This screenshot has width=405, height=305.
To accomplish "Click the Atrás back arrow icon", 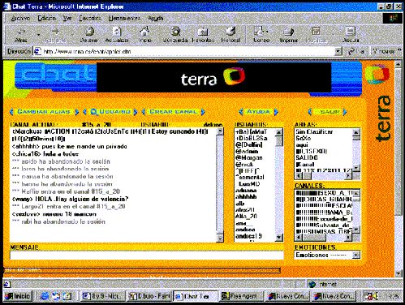I will pyautogui.click(x=21, y=32).
